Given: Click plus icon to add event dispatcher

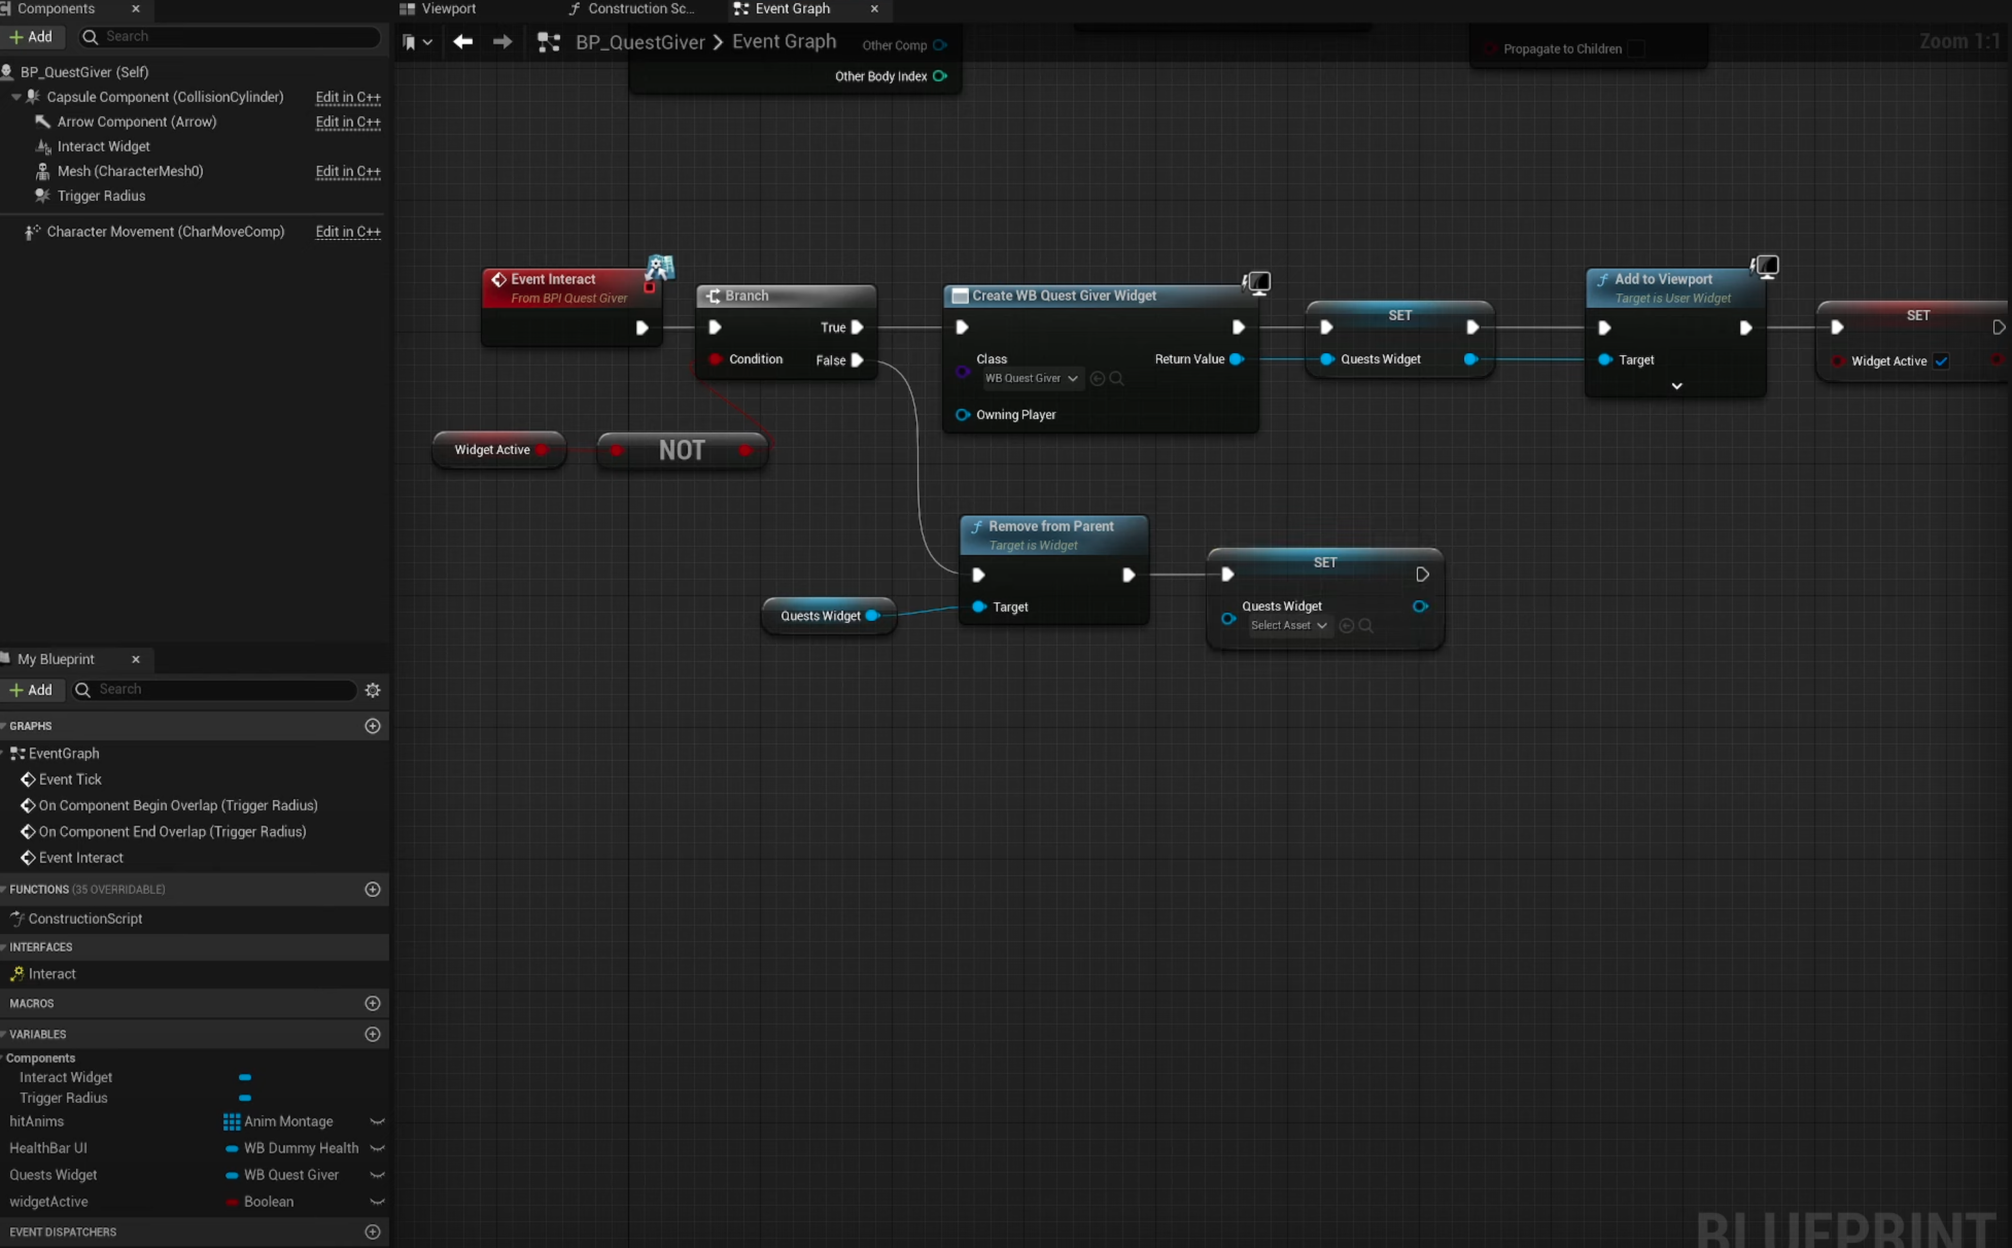Looking at the screenshot, I should click(373, 1233).
